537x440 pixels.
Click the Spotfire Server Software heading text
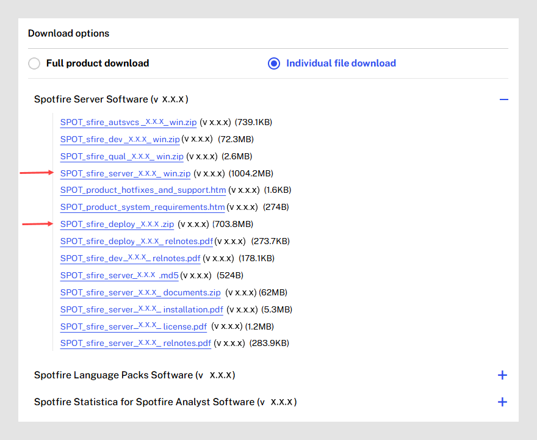coord(111,99)
